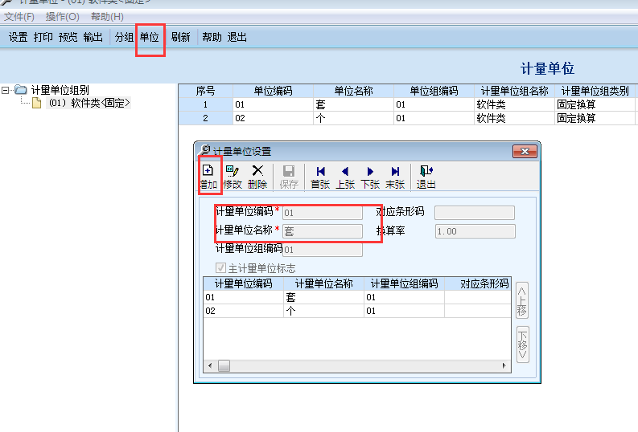Go to previous record with 上张
This screenshot has width=638, height=432.
pos(345,176)
